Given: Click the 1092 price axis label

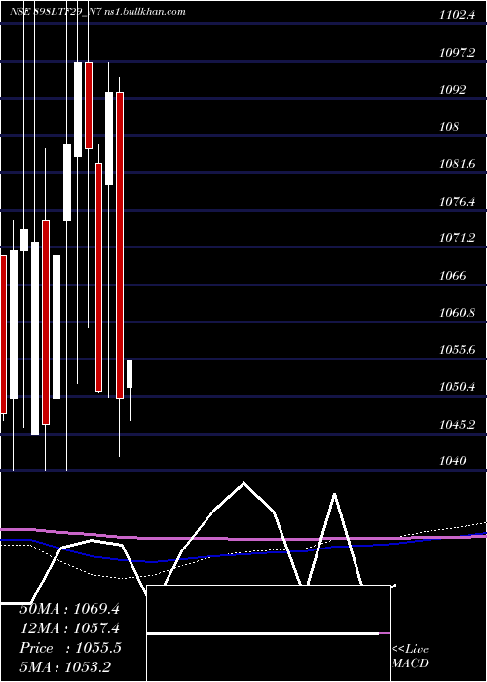Looking at the screenshot, I should (x=452, y=90).
